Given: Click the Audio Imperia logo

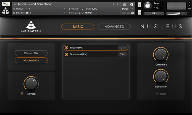Looking at the screenshot, I should pos(31,26).
